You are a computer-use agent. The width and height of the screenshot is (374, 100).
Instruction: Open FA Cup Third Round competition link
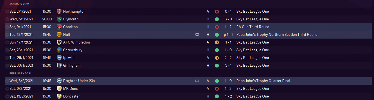tap(252, 27)
